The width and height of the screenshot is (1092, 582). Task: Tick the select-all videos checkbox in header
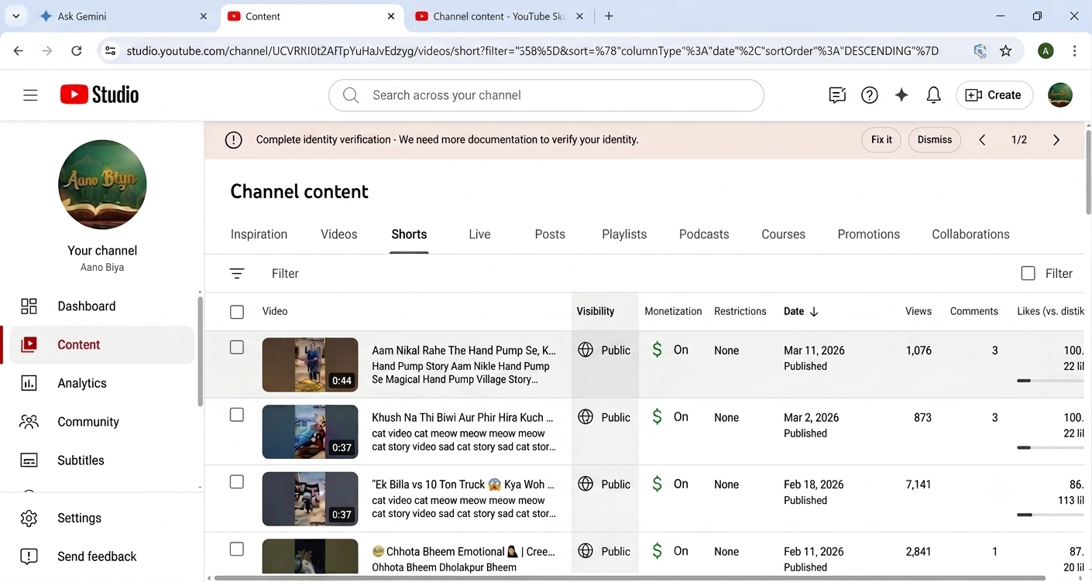[x=237, y=312]
